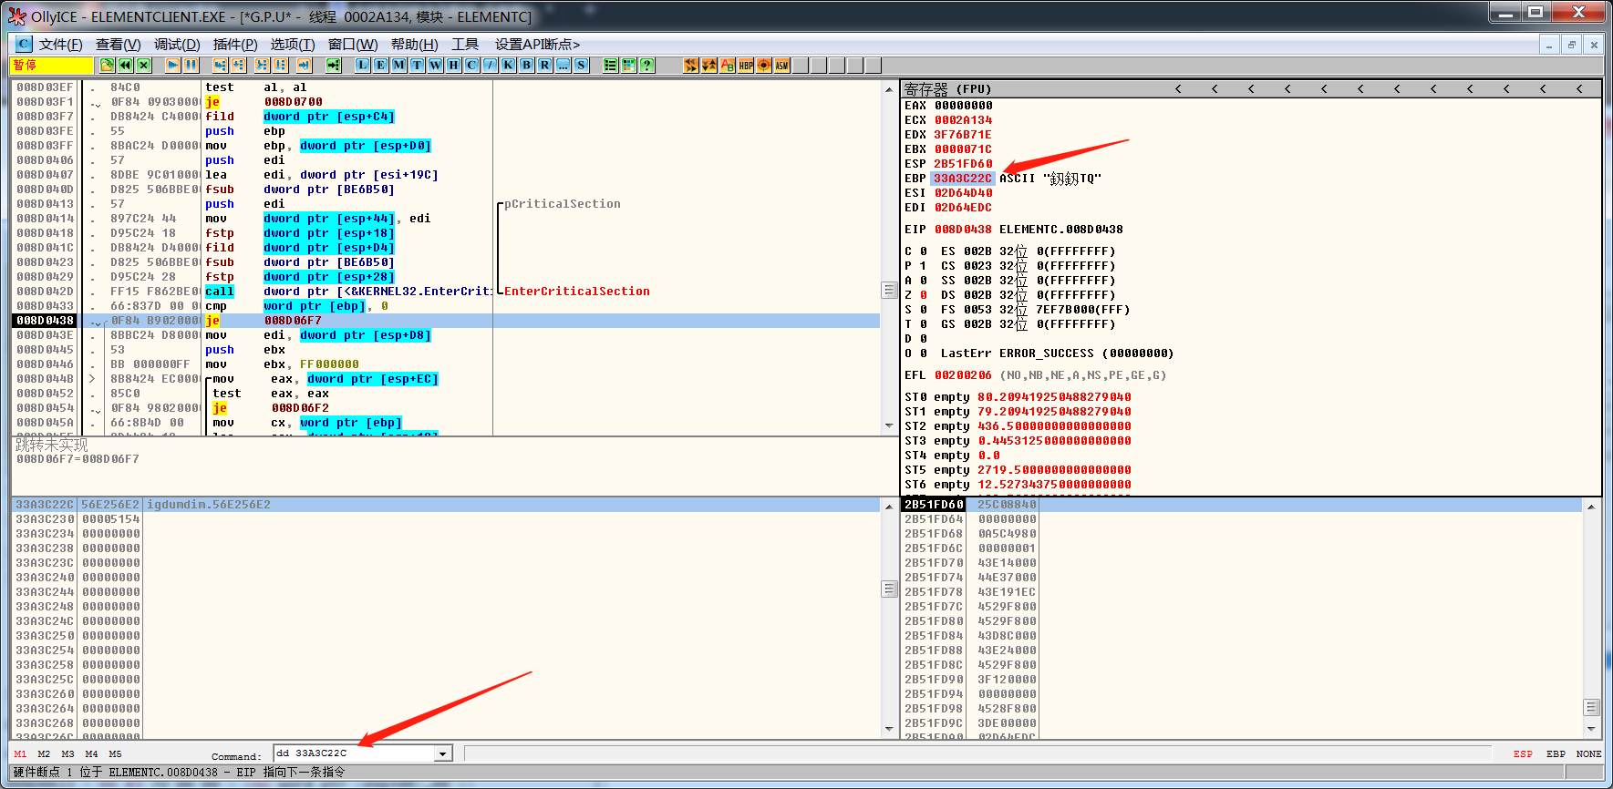This screenshot has width=1613, height=789.
Task: Switch to M1 memory dump tab
Action: tap(20, 754)
